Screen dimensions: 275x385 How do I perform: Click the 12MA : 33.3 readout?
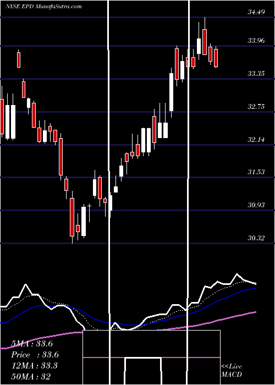[x=34, y=366]
